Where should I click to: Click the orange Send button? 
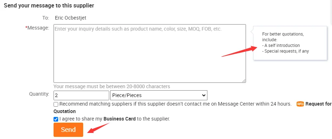click(x=69, y=130)
